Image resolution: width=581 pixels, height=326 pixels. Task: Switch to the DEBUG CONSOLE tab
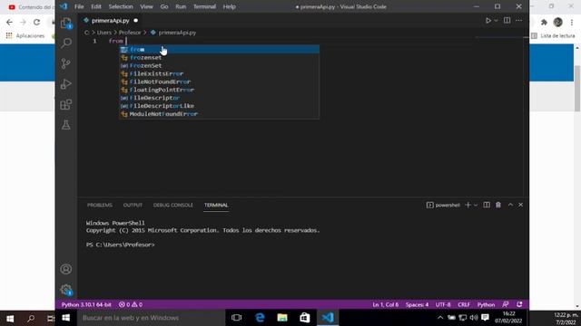click(173, 206)
